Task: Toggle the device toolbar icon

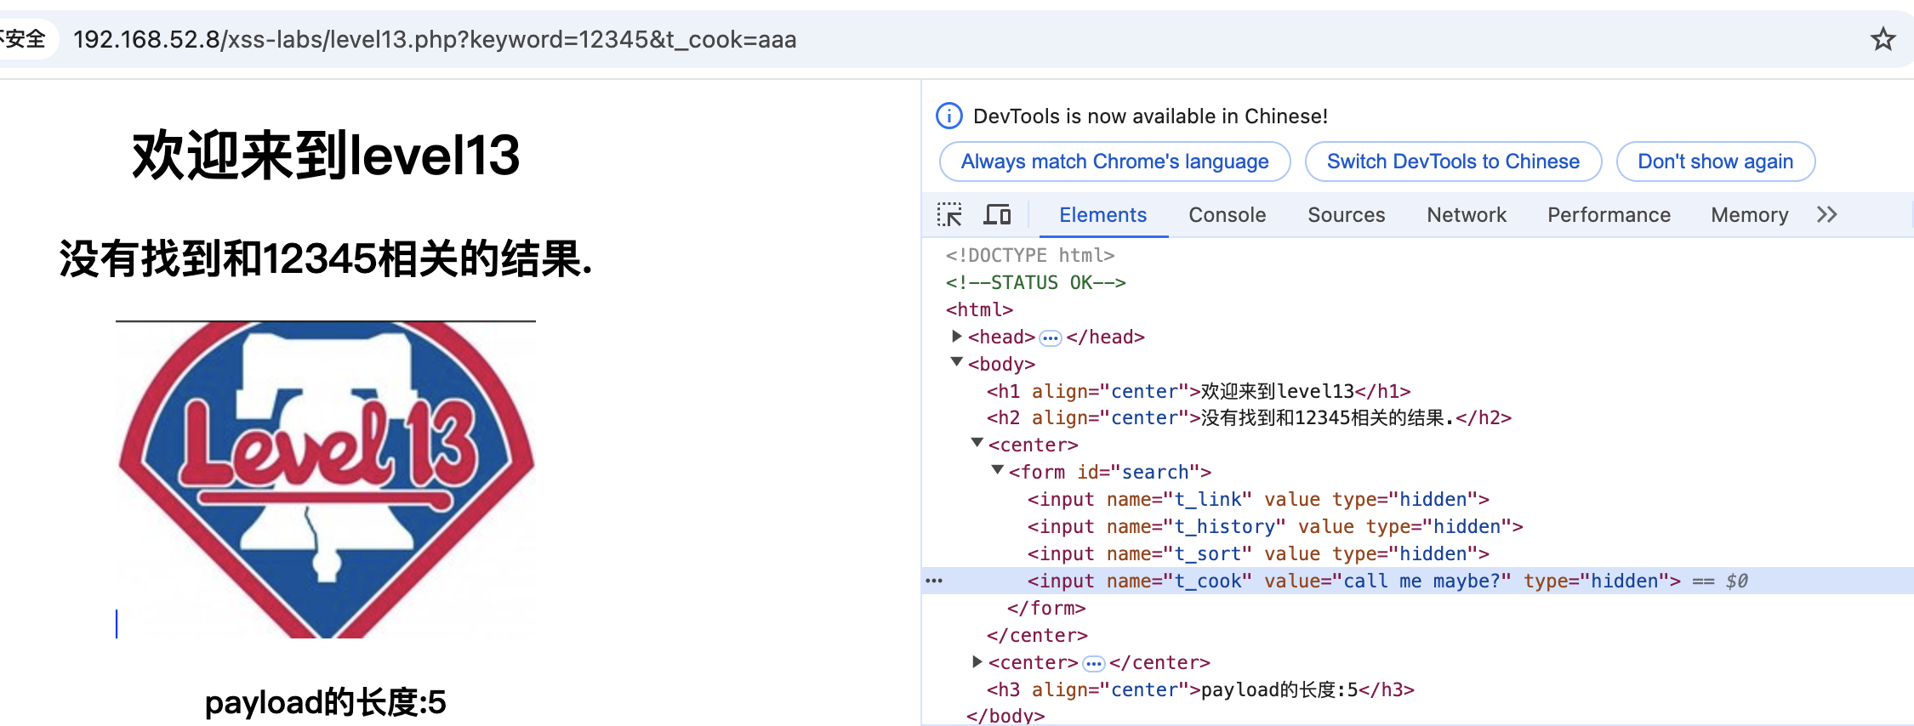Action: click(997, 215)
